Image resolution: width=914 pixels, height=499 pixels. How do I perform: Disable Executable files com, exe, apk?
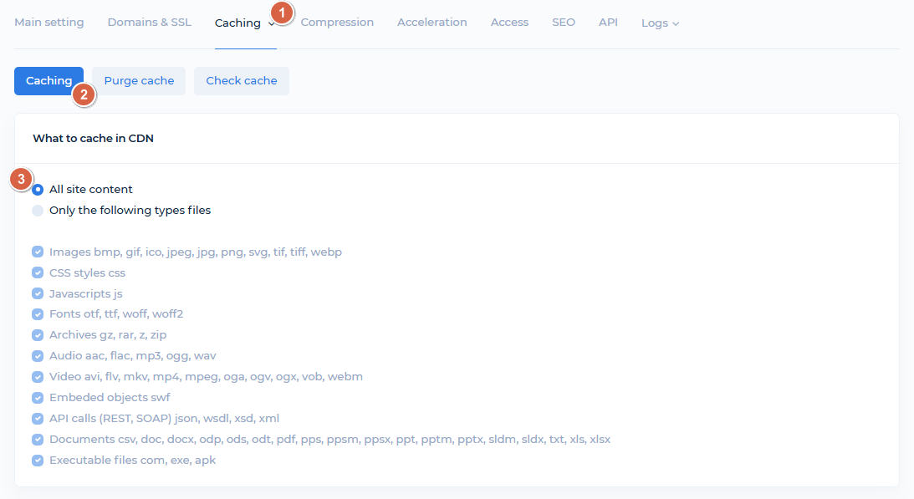pyautogui.click(x=38, y=460)
